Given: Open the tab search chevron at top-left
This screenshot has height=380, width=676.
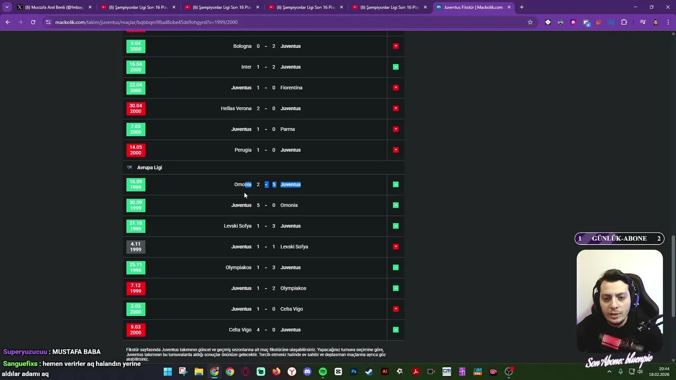Looking at the screenshot, I should click(x=7, y=7).
